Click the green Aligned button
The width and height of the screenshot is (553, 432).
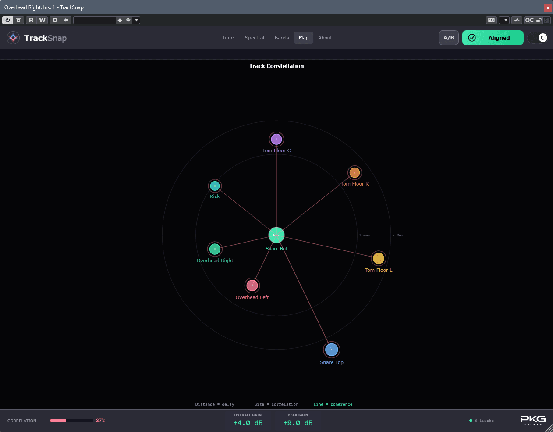493,38
